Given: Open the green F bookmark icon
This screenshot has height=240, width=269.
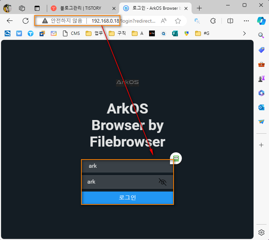Looking at the screenshot, I should point(175,33).
